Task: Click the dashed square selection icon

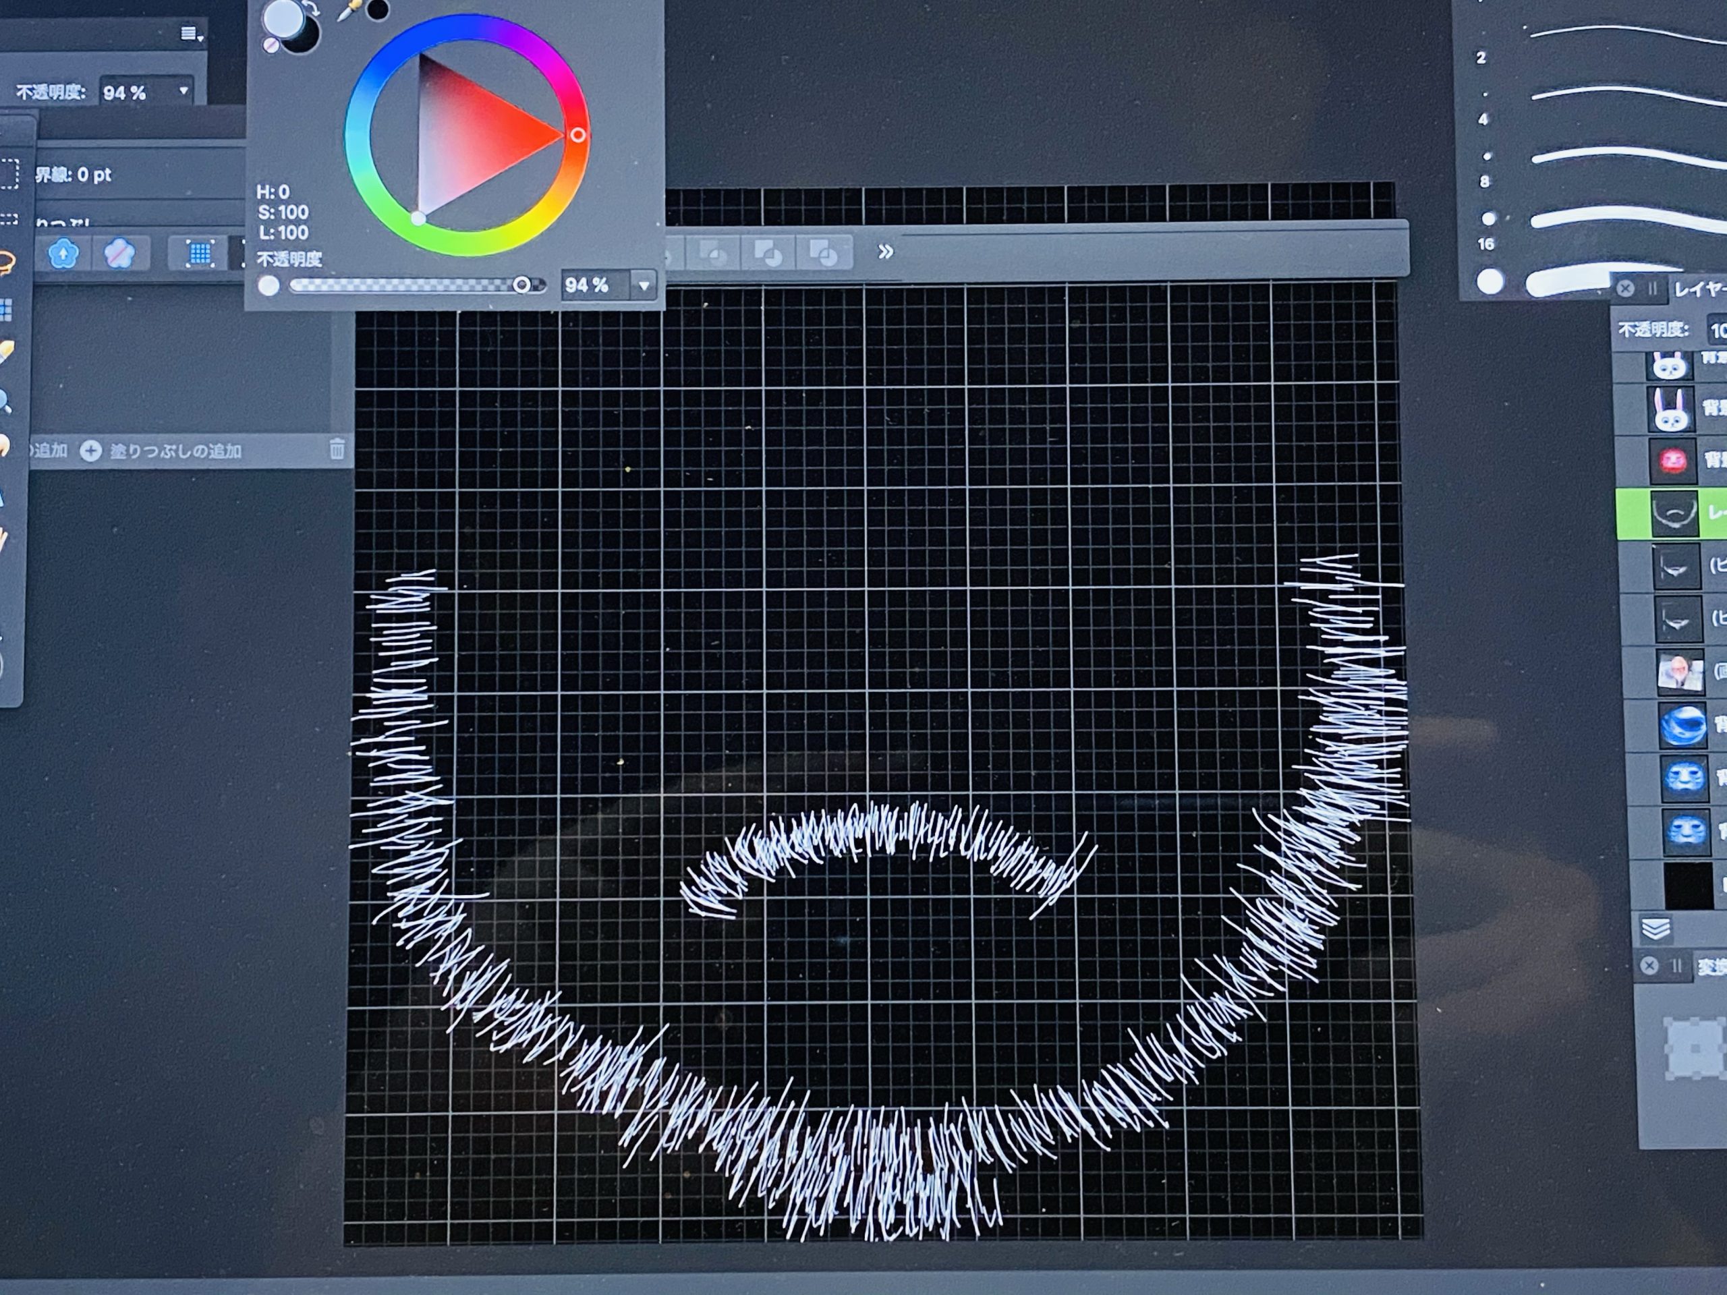Action: click(9, 174)
